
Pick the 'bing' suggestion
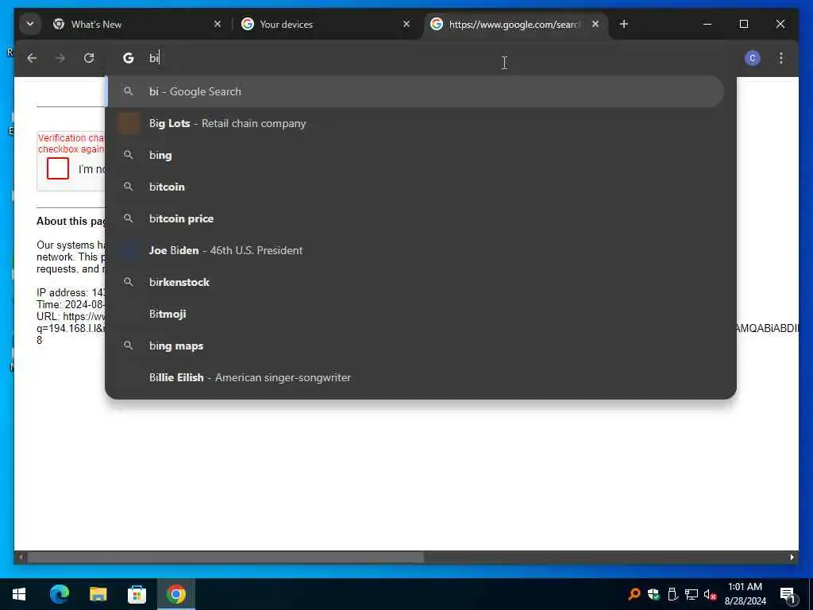(415, 155)
